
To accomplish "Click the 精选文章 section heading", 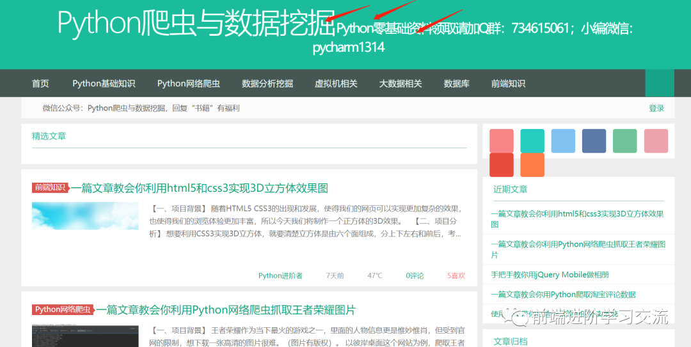I will pyautogui.click(x=49, y=136).
